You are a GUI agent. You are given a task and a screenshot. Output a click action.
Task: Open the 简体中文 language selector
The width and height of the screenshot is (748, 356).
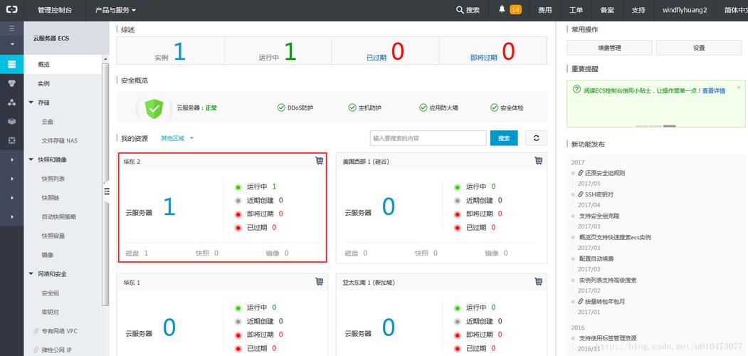tap(736, 10)
